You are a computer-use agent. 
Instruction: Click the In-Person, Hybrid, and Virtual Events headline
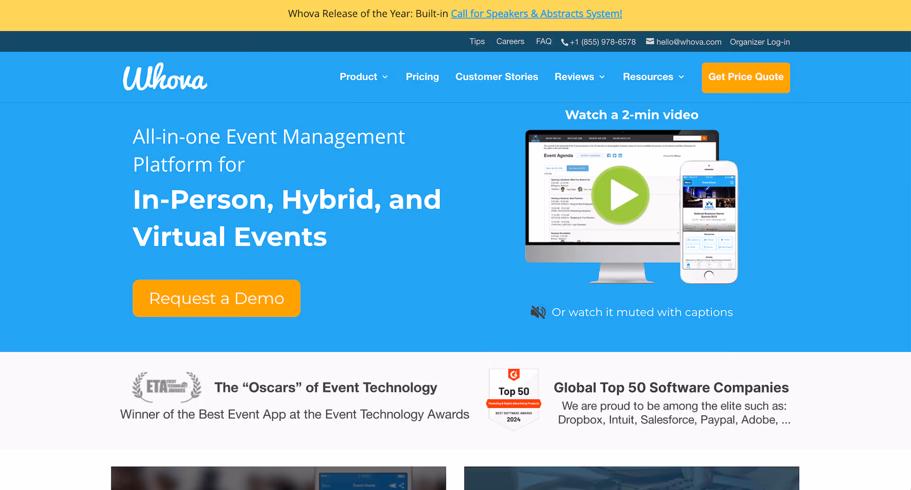[287, 218]
